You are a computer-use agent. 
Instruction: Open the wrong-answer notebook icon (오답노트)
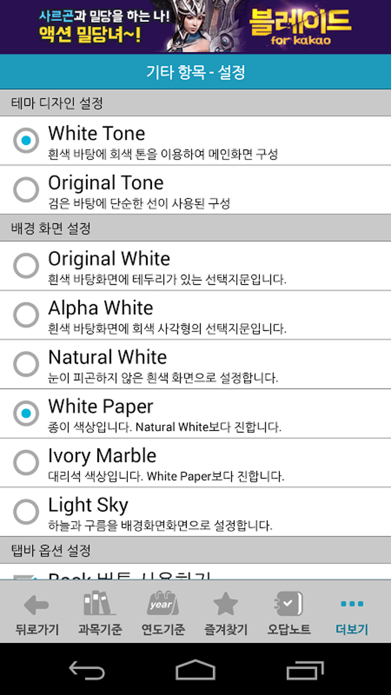289,604
